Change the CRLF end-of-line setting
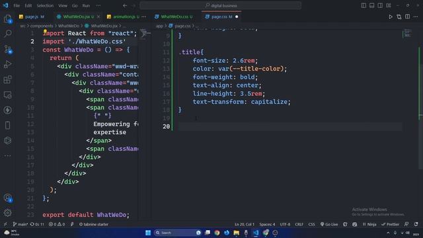The image size is (423, 238). tap(299, 224)
